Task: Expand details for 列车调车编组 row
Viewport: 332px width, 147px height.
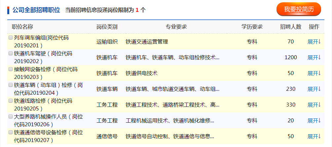Action: [314, 42]
